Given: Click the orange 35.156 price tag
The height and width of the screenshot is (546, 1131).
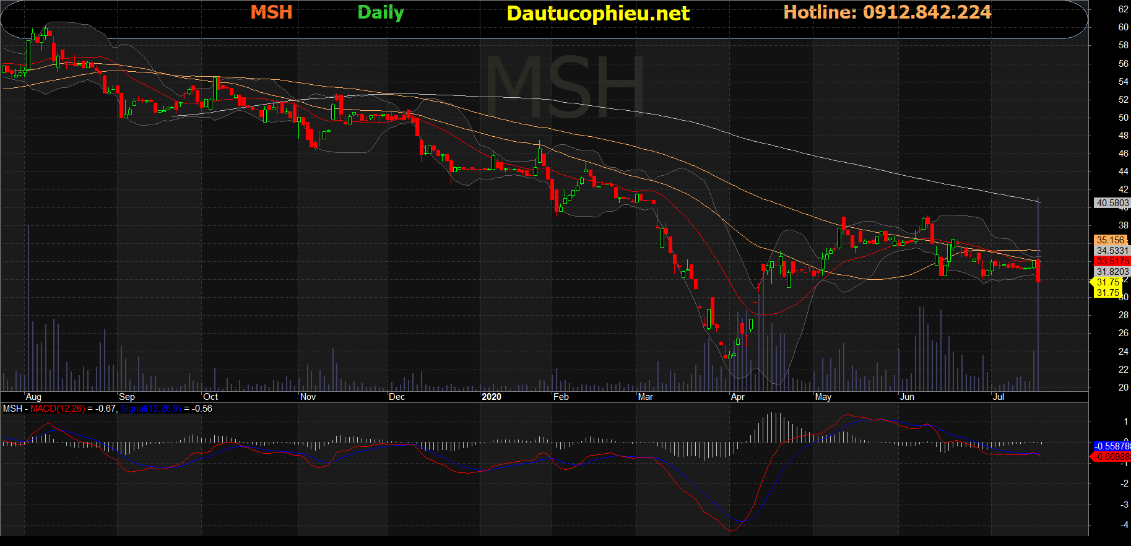Looking at the screenshot, I should point(1110,240).
